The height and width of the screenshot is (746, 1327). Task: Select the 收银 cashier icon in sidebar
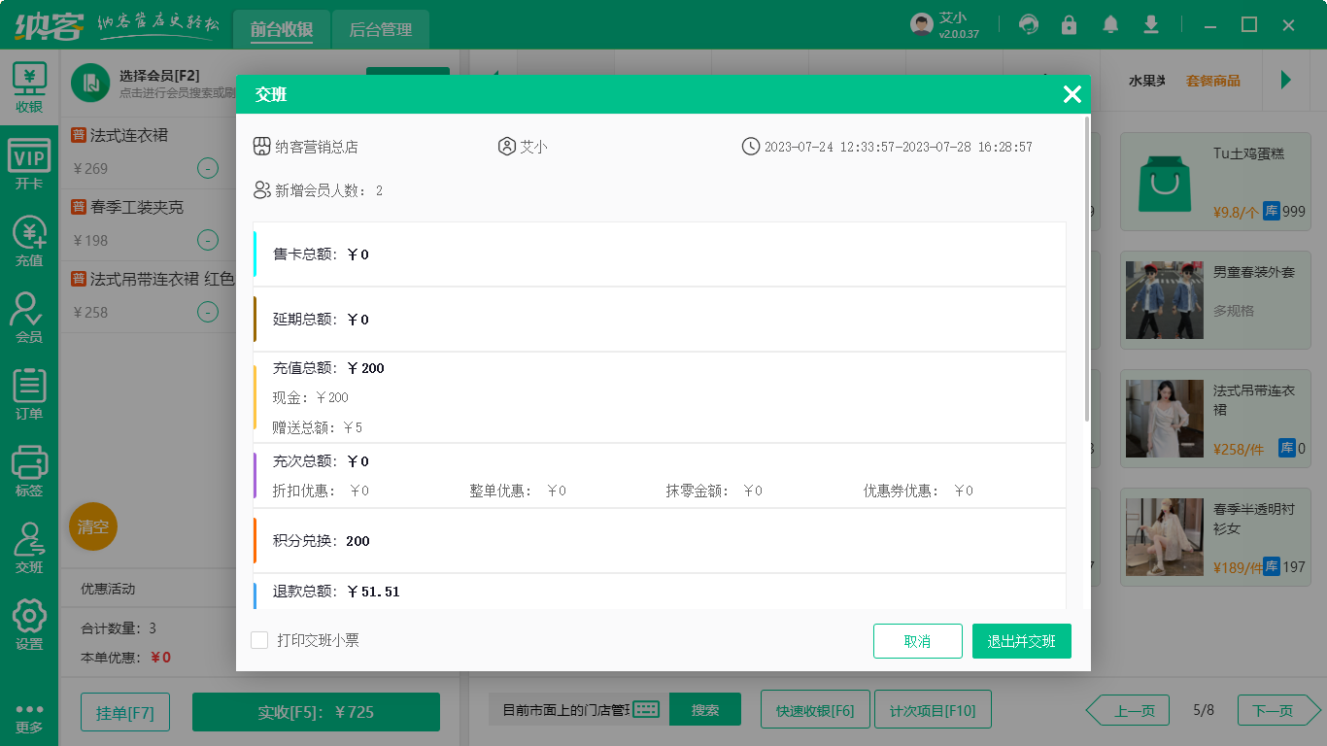[29, 87]
